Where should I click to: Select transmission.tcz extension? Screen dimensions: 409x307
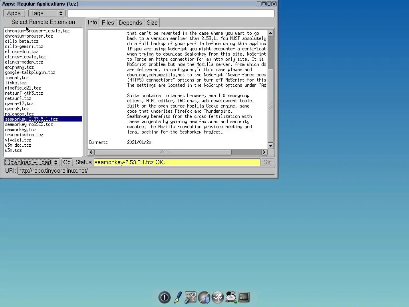click(x=43, y=135)
